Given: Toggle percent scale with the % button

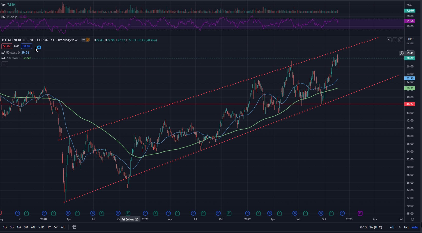Looking at the screenshot, I should (399, 227).
